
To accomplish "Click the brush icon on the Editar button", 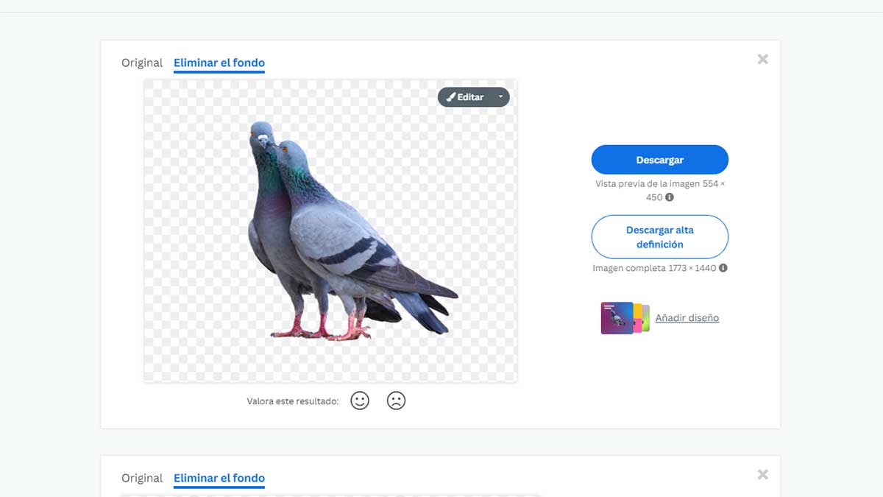I will coord(450,97).
